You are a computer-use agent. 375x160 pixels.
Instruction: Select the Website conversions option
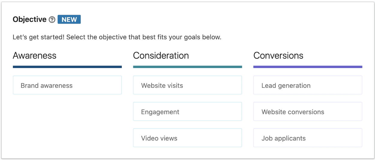coord(308,111)
